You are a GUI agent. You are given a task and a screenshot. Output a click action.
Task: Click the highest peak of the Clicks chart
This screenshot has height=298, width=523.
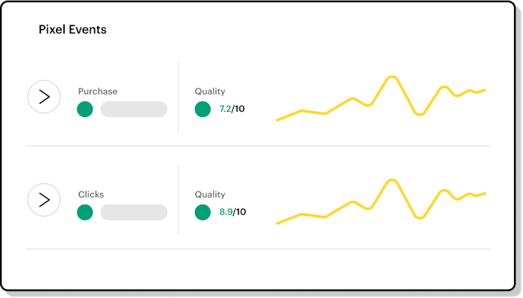391,180
